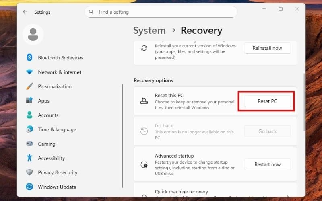322x201 pixels.
Task: Click the Time & language globe icon
Action: pos(29,129)
